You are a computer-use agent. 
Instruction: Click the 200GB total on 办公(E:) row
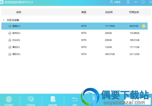108,40
